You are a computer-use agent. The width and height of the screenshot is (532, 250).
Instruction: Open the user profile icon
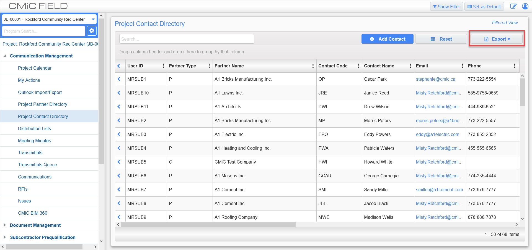tap(525, 6)
